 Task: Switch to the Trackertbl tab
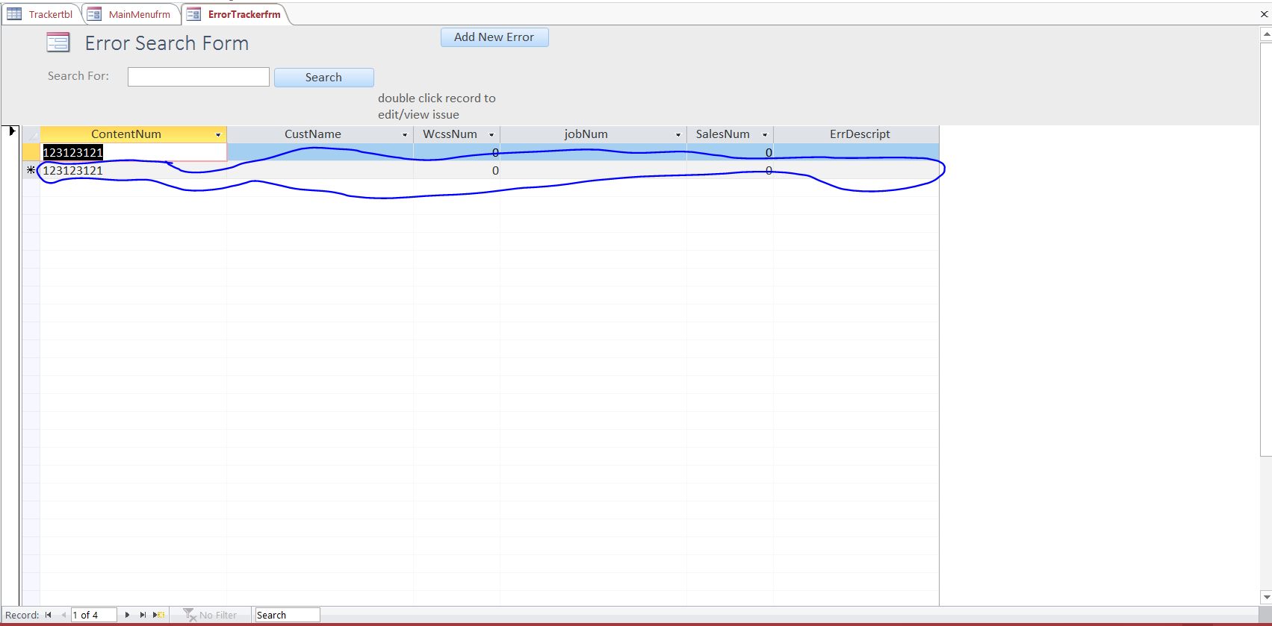(x=41, y=14)
